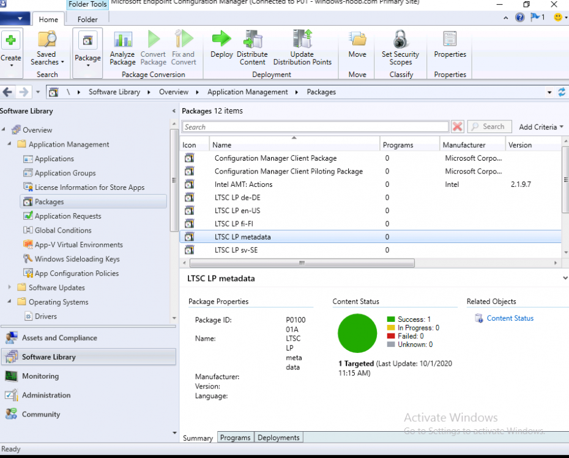Collapse the Overview tree node
569x458 pixels.
4,129
